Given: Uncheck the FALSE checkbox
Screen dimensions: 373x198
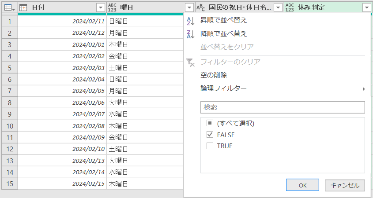Looking at the screenshot, I should (x=210, y=135).
